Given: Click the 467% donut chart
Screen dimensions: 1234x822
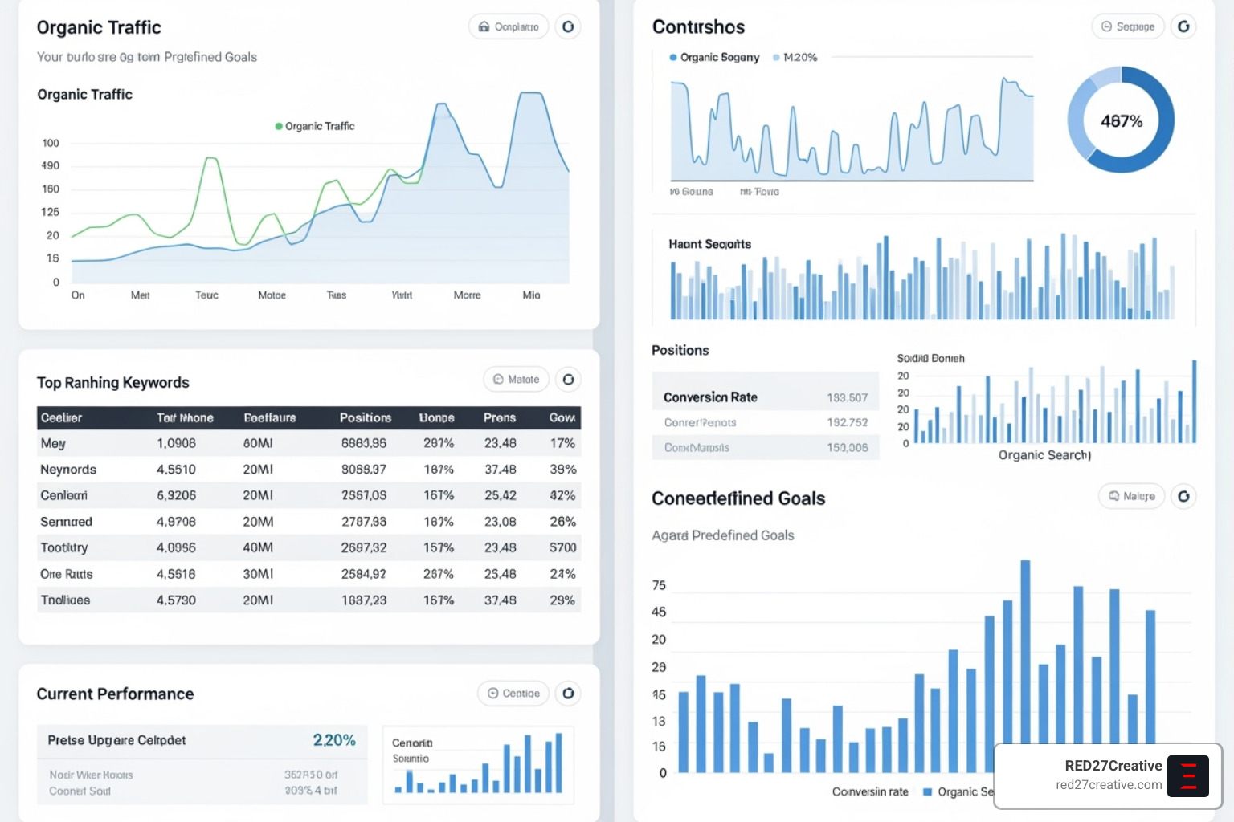Looking at the screenshot, I should click(1121, 120).
